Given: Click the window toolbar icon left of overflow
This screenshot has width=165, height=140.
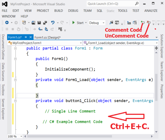Looking at the screenshot, I should point(117,23).
